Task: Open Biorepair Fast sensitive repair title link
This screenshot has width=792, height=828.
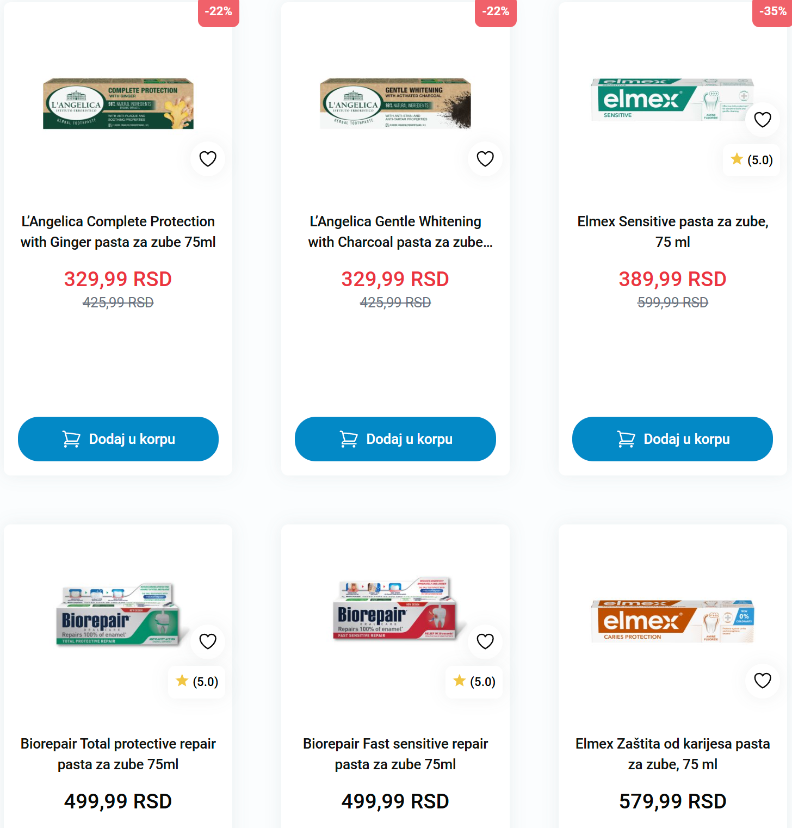Action: 395,753
